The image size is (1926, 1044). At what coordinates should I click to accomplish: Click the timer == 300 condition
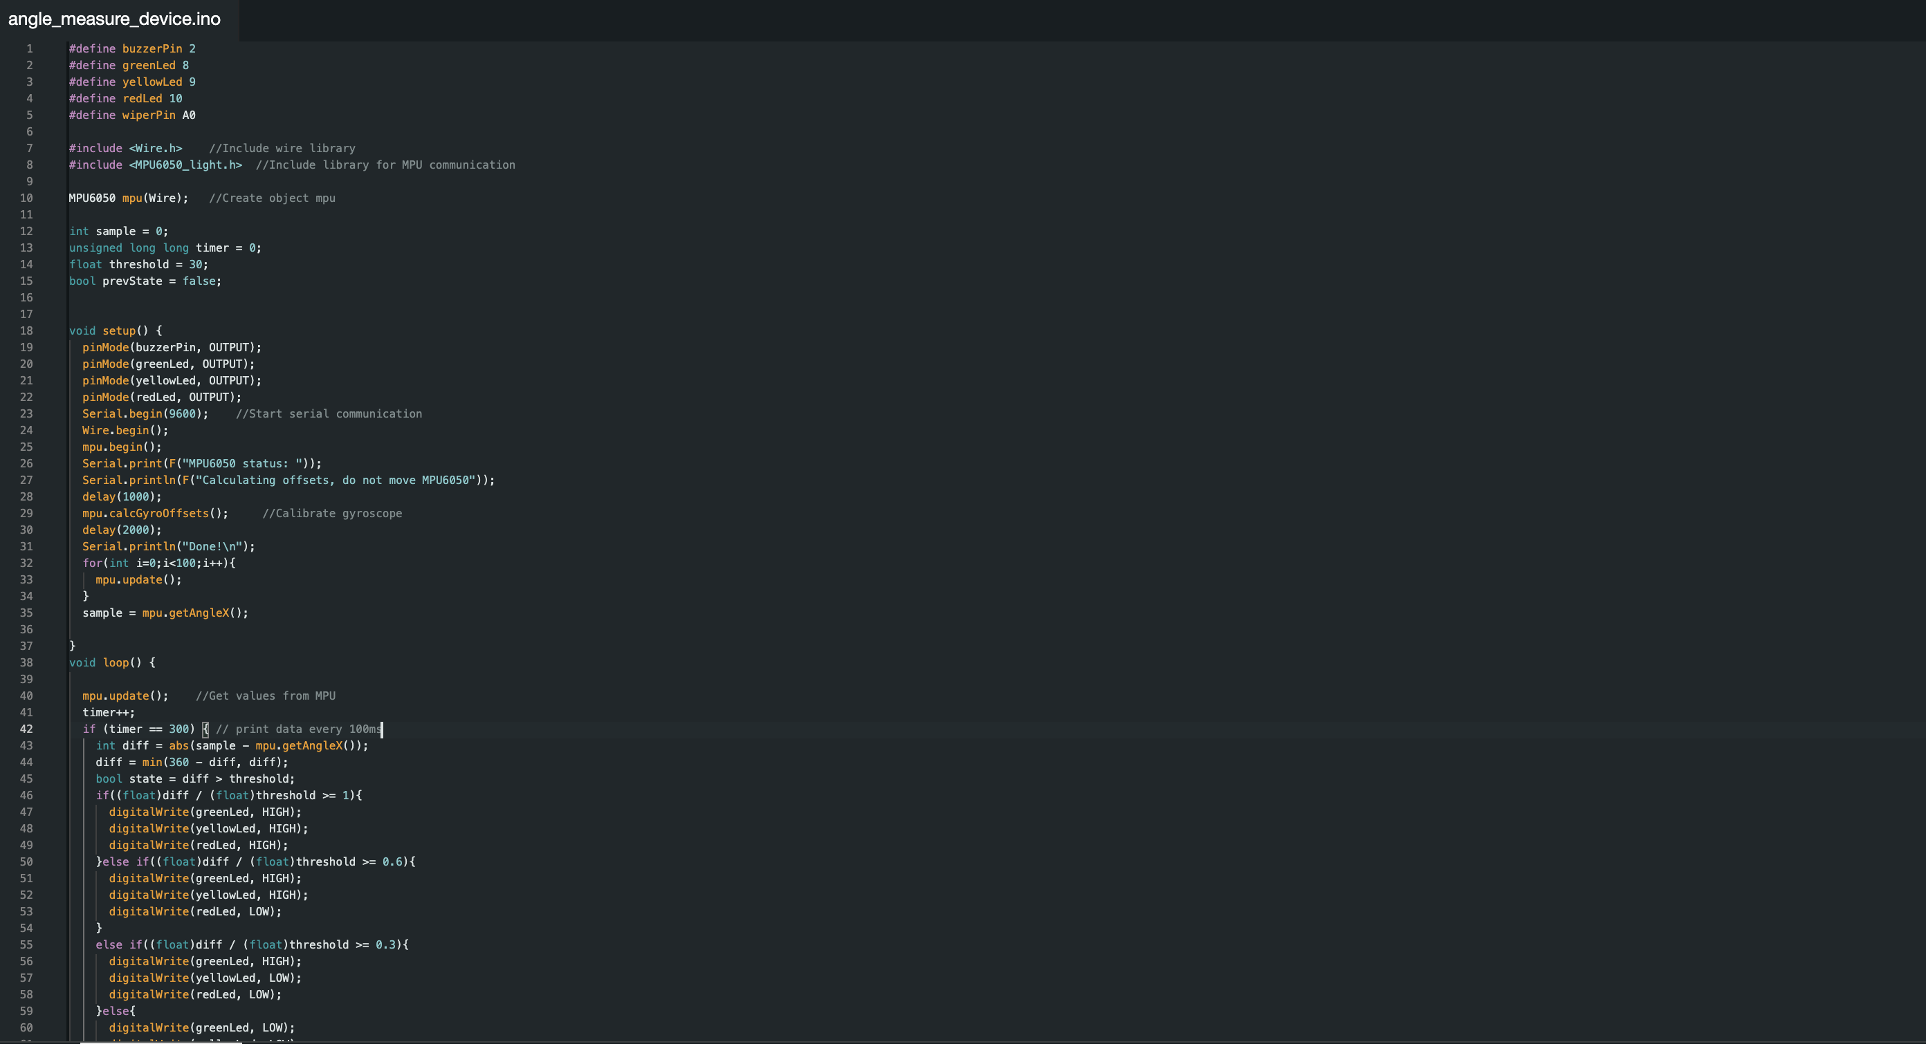pyautogui.click(x=149, y=729)
